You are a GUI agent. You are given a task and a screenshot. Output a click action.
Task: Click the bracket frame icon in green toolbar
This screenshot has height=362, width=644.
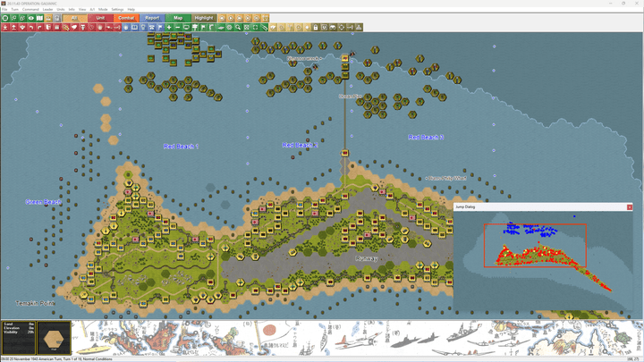[255, 28]
